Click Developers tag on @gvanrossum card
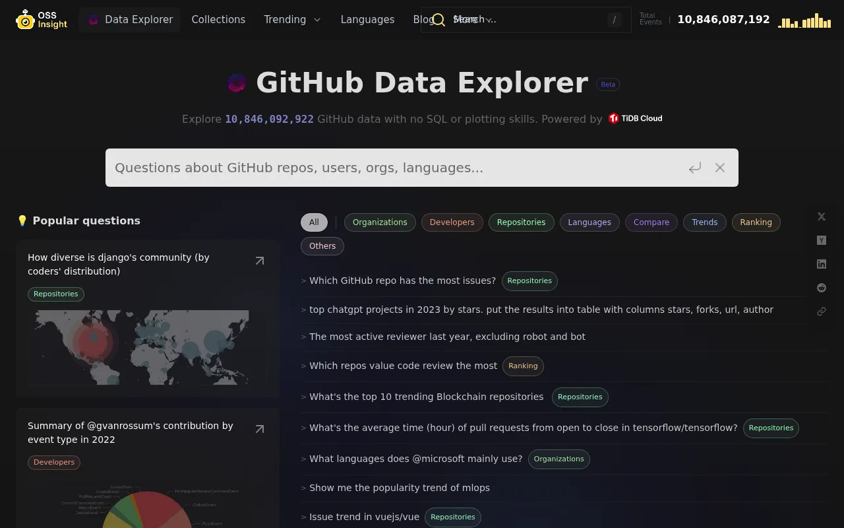Viewport: 844px width, 528px height. [54, 463]
